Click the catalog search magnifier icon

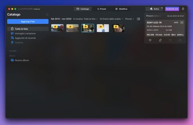(x=47, y=15)
